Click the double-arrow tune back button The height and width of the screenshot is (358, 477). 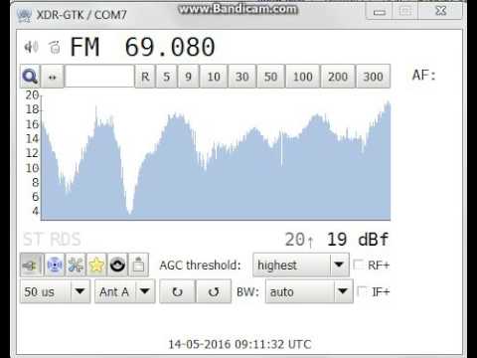coord(53,77)
